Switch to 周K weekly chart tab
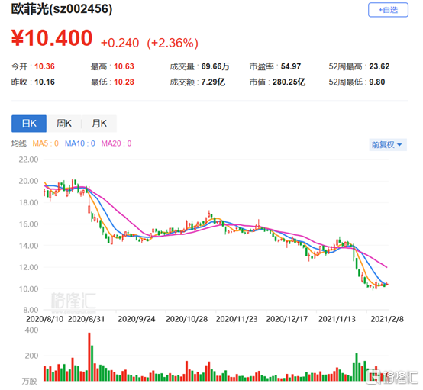Viewport: 423px width, 390px height. pyautogui.click(x=64, y=124)
